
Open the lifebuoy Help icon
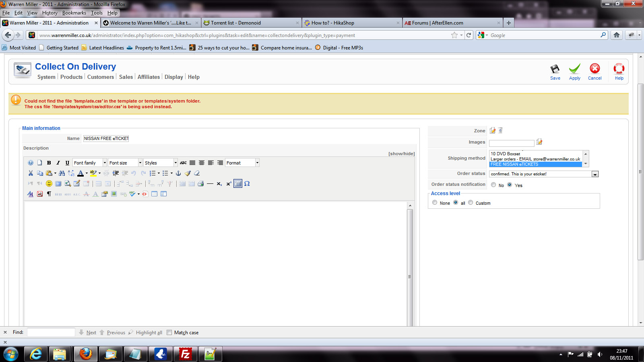619,68
